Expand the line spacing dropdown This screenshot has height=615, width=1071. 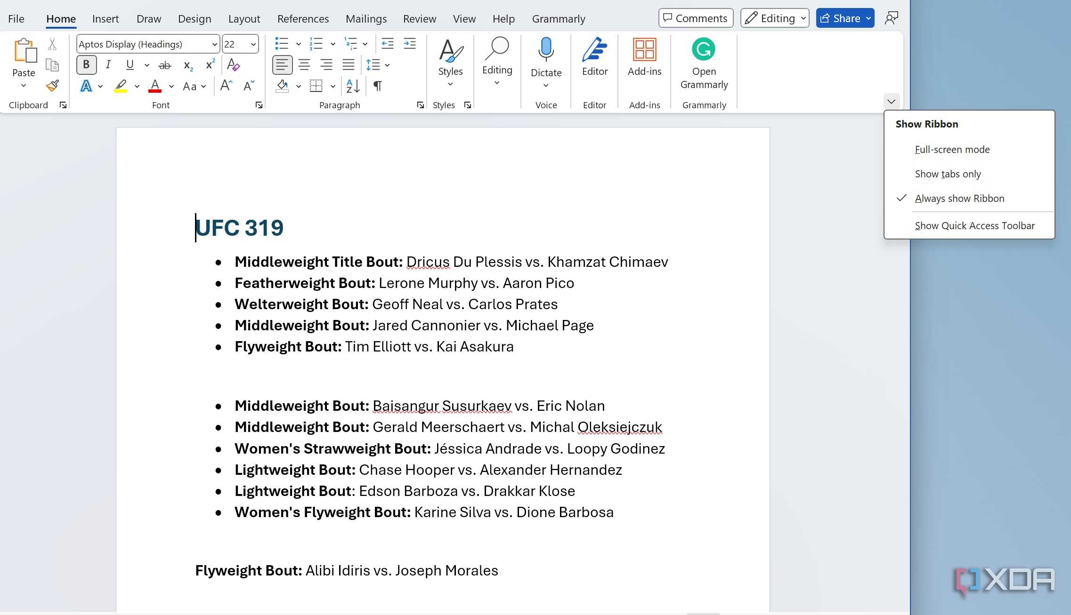tap(387, 65)
